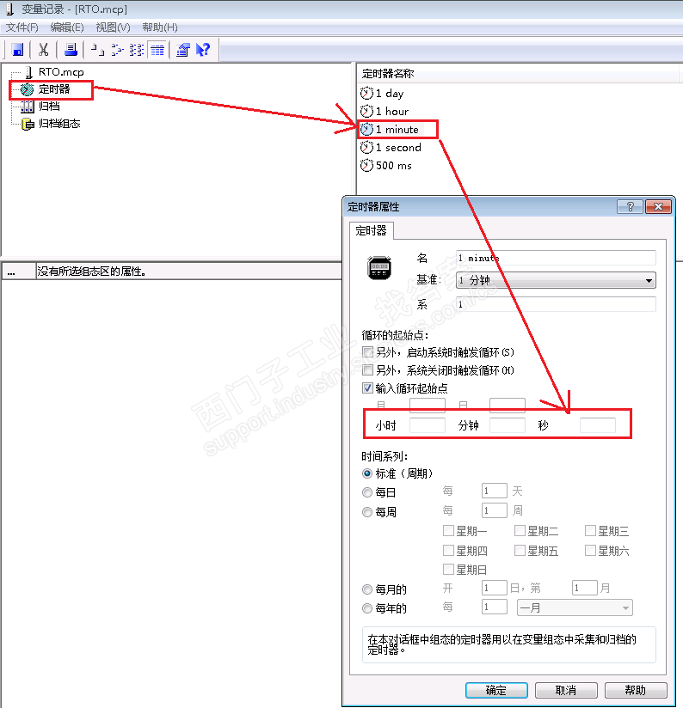Select the 1 hour timer
Viewport: 683px width, 708px height.
click(392, 111)
